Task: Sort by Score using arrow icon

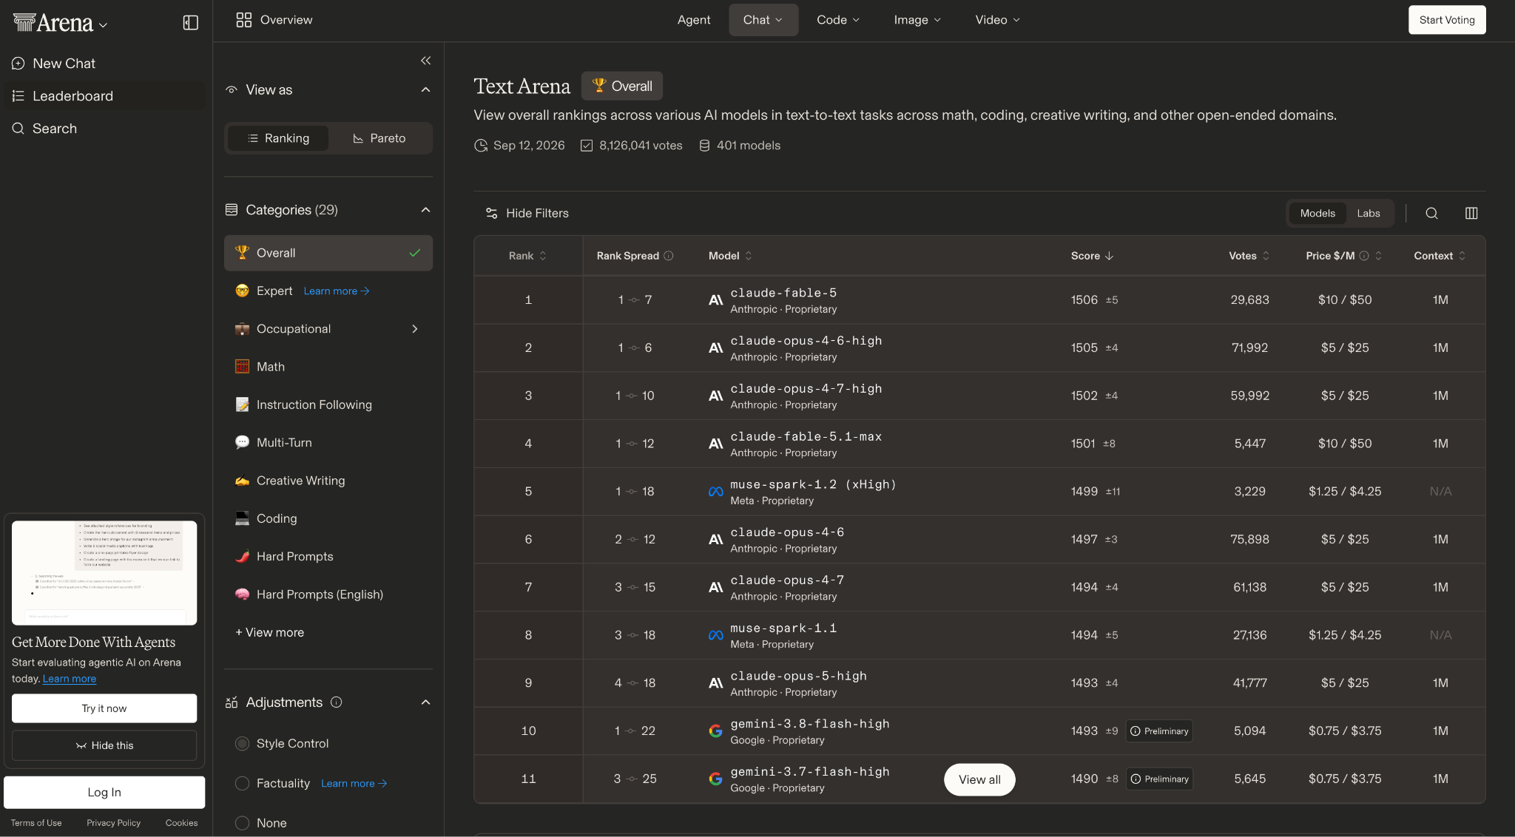Action: 1109,256
